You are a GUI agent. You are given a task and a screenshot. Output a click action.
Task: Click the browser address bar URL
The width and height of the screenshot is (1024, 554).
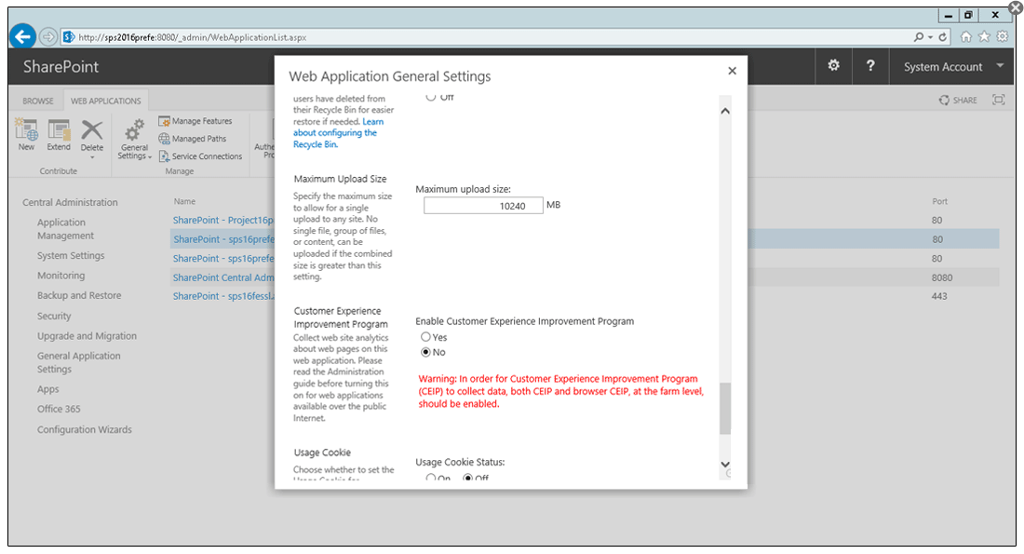[192, 37]
